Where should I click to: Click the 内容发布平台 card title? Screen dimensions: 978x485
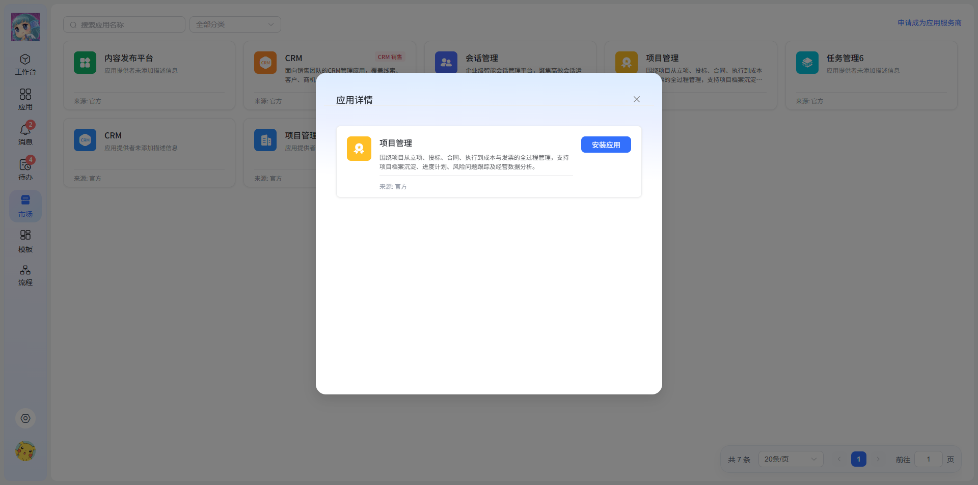pyautogui.click(x=129, y=58)
